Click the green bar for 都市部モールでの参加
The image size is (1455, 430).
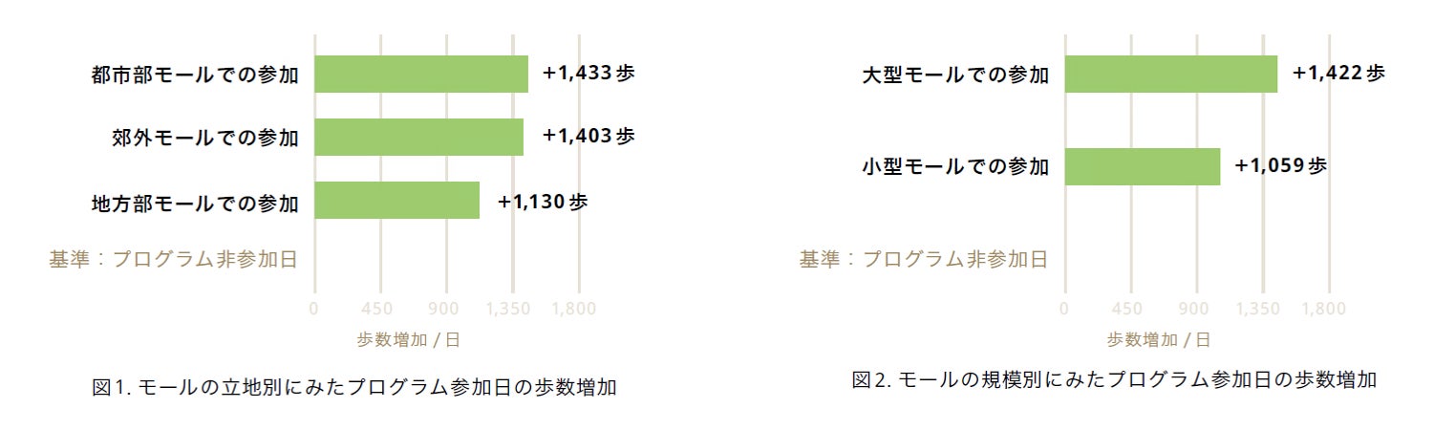(x=420, y=74)
